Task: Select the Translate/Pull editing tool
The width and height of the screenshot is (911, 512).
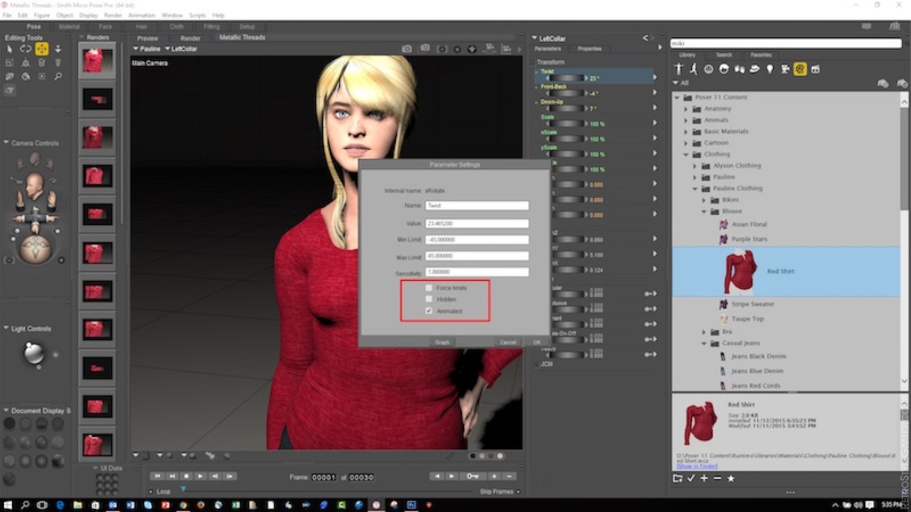Action: (x=42, y=49)
